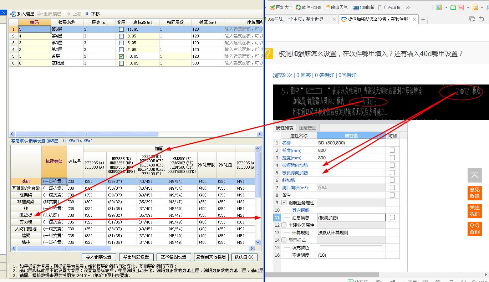The height and width of the screenshot is (282, 489).
Task: Click the 基本锚固设置 button
Action: (x=173, y=257)
